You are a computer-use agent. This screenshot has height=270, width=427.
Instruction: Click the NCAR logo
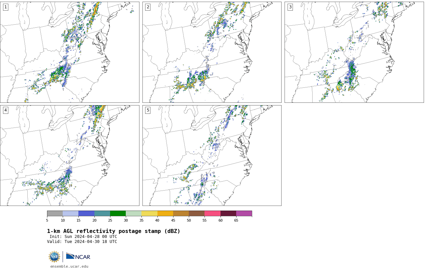78,256
